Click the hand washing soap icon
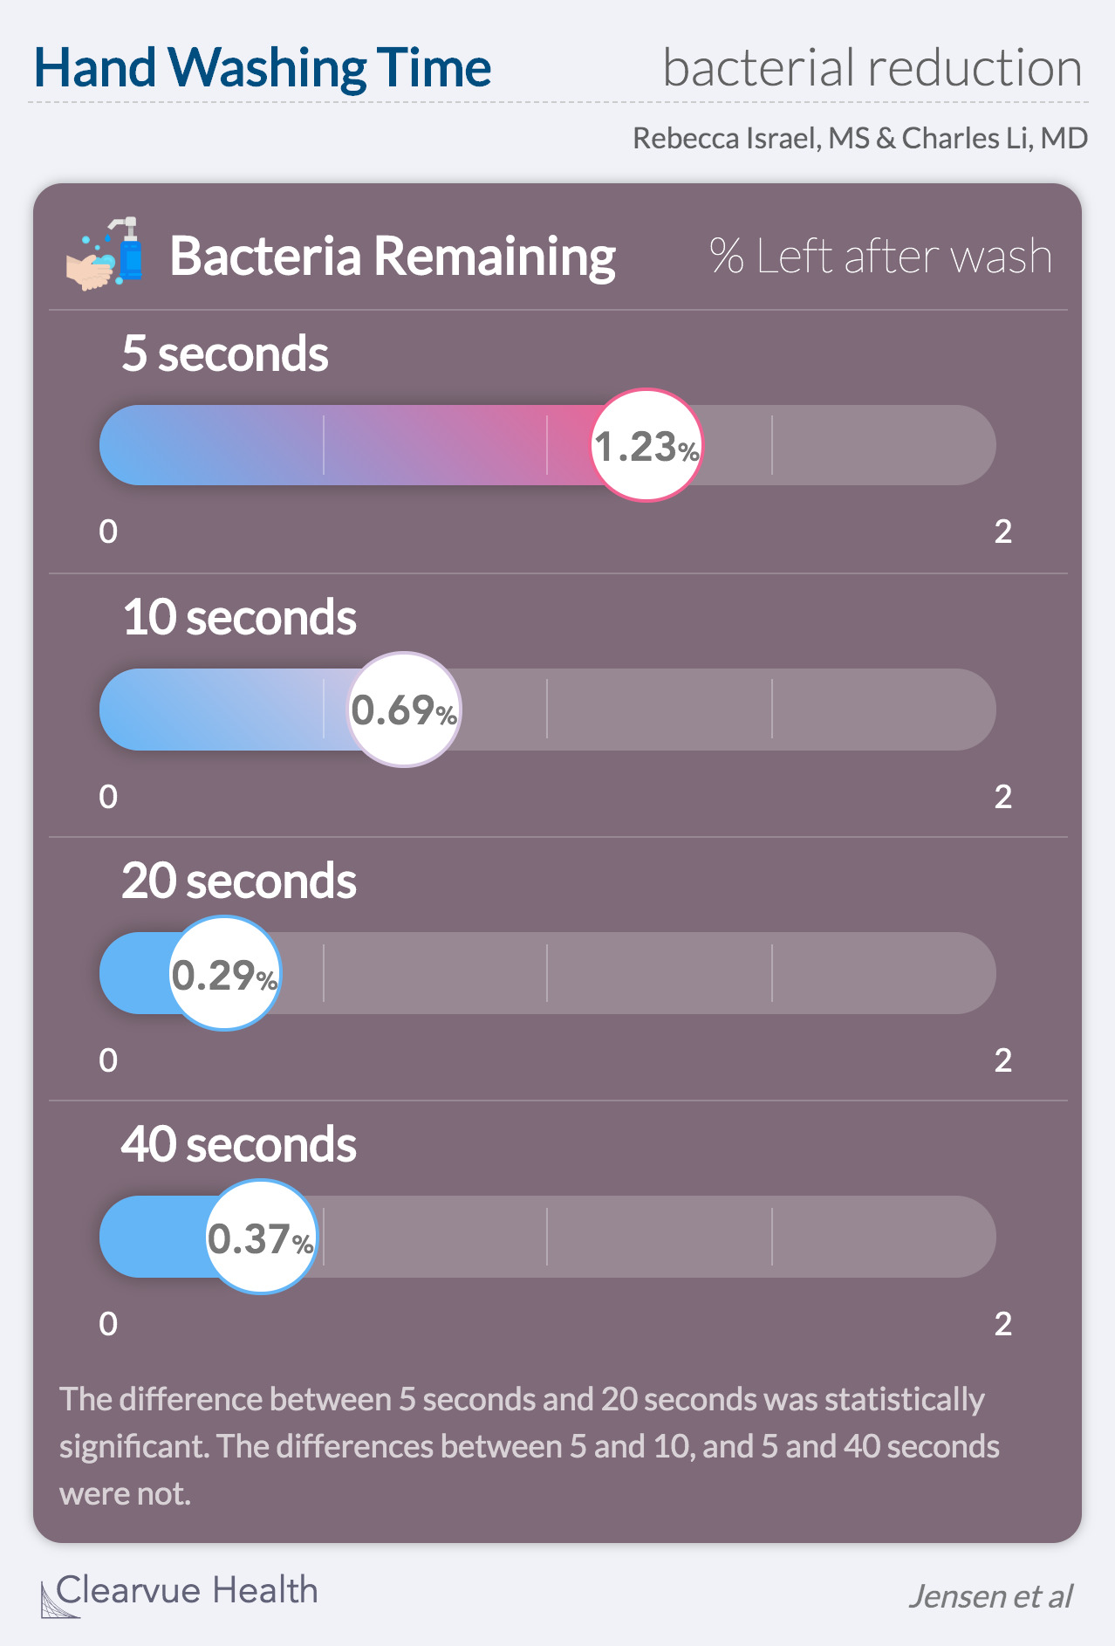 [104, 254]
